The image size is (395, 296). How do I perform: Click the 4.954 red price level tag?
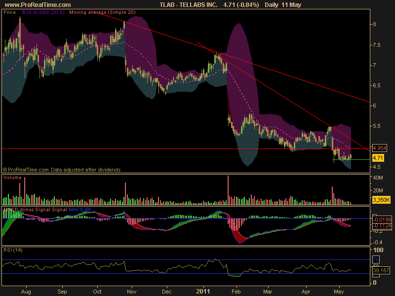click(379, 148)
